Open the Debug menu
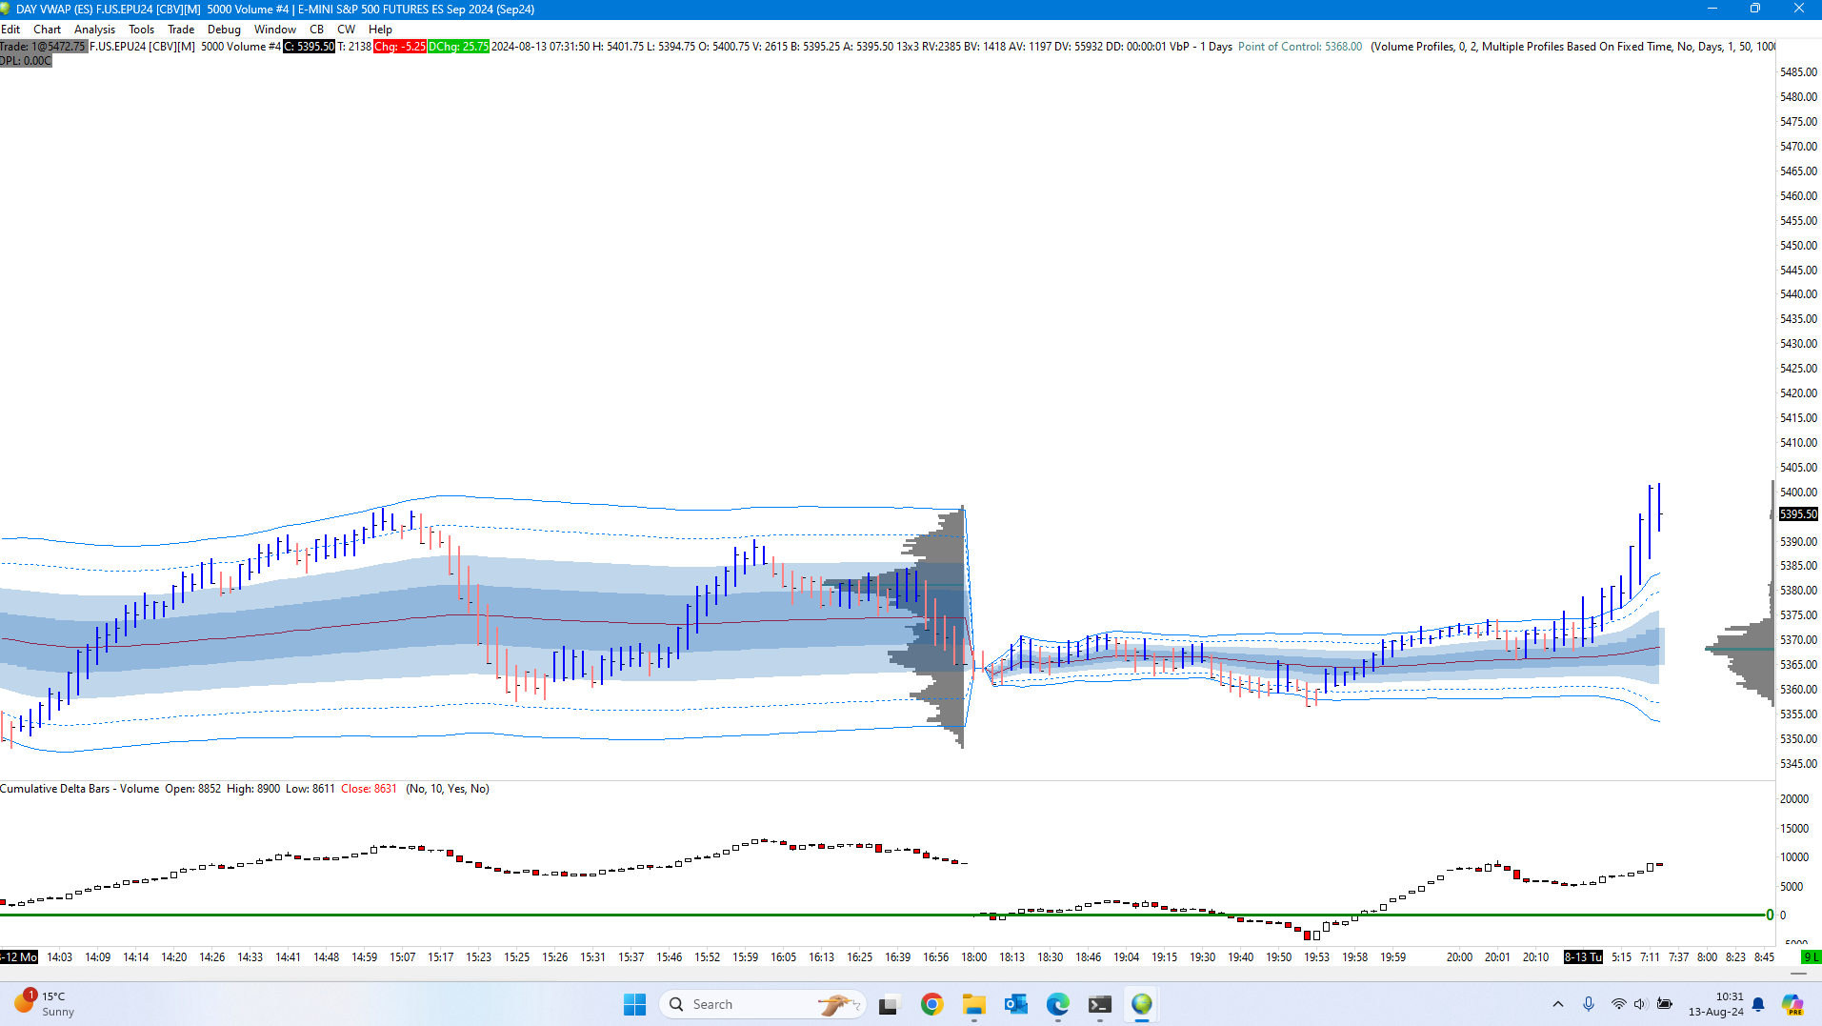Screen dimensions: 1822x1026 [x=224, y=30]
